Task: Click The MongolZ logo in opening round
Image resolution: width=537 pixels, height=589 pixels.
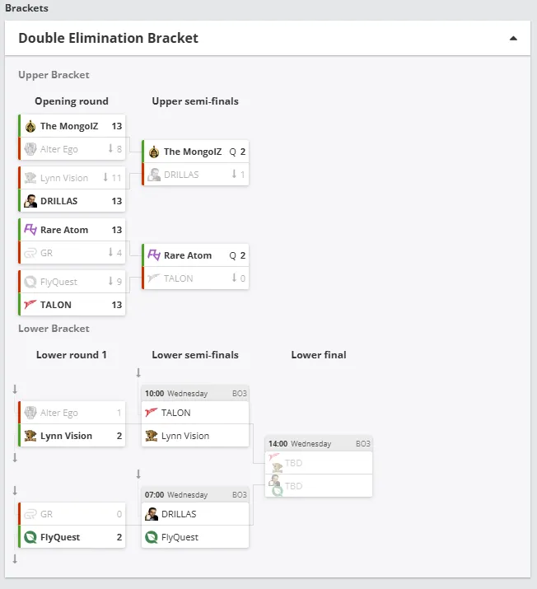Action: tap(30, 126)
